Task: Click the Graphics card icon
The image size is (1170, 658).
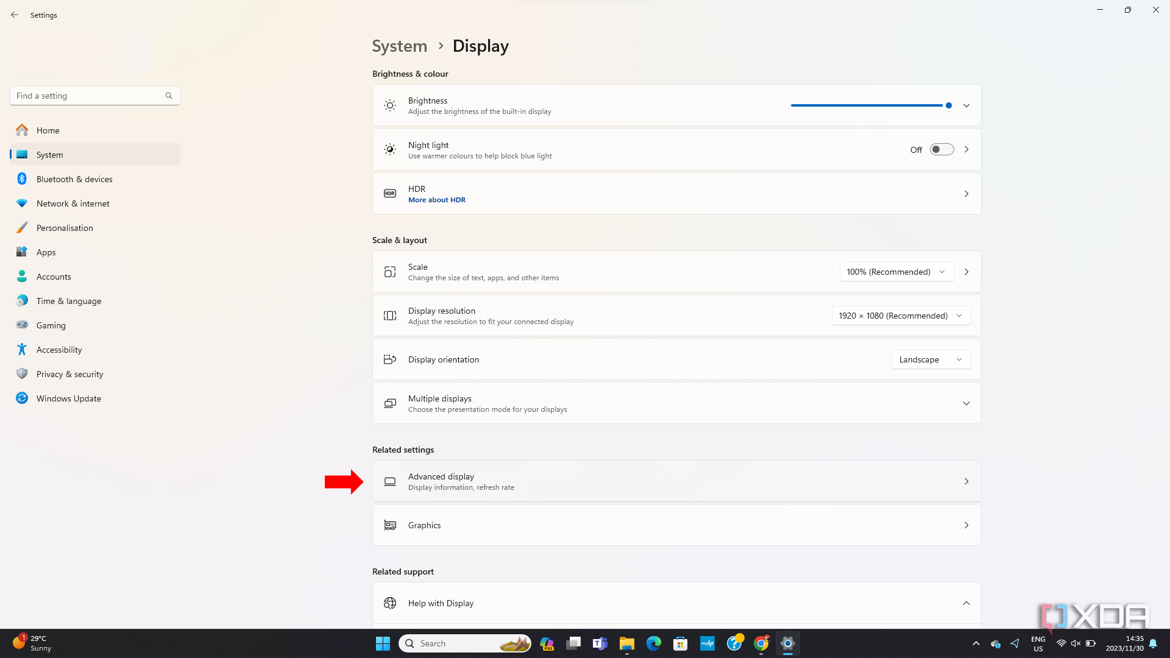Action: click(390, 525)
